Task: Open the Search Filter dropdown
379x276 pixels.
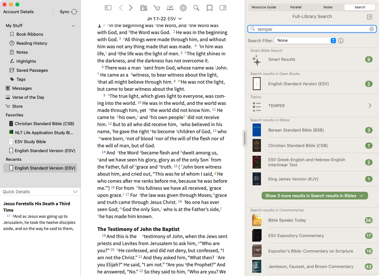Action: click(305, 41)
